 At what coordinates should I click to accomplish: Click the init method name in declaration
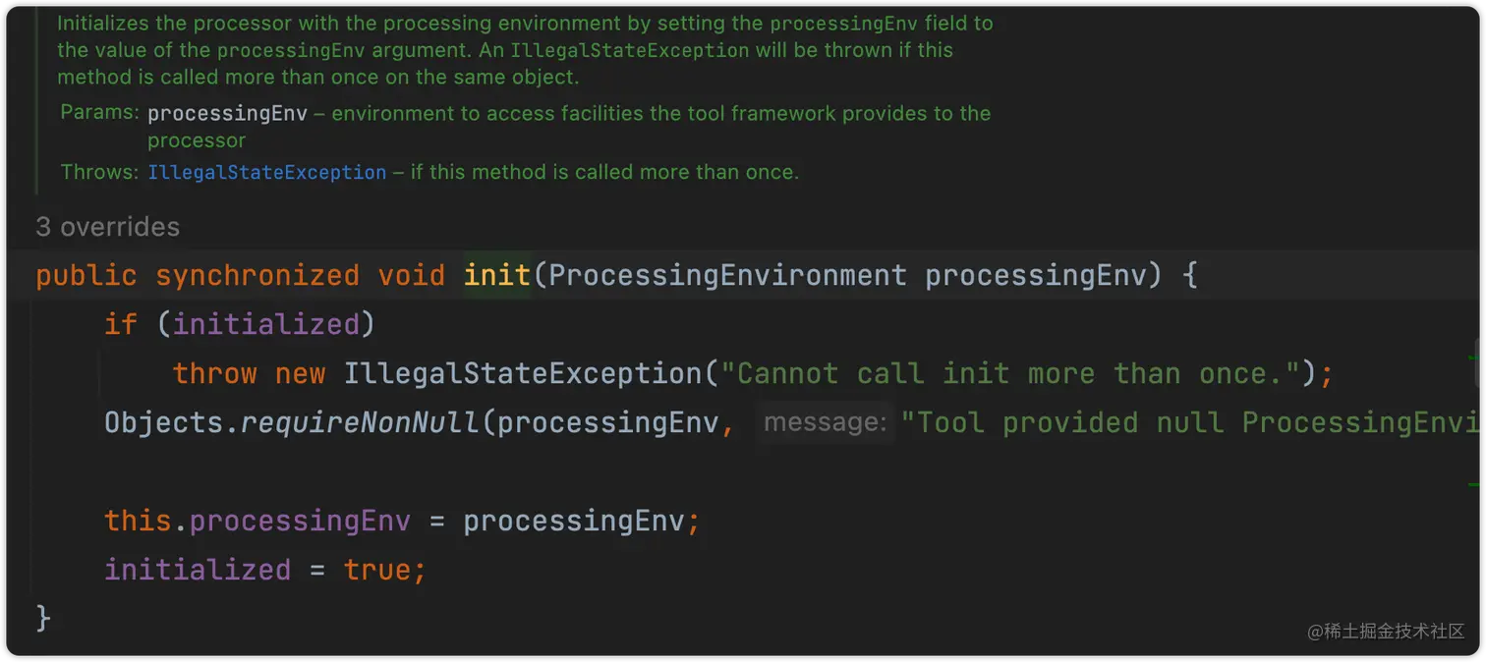(497, 275)
